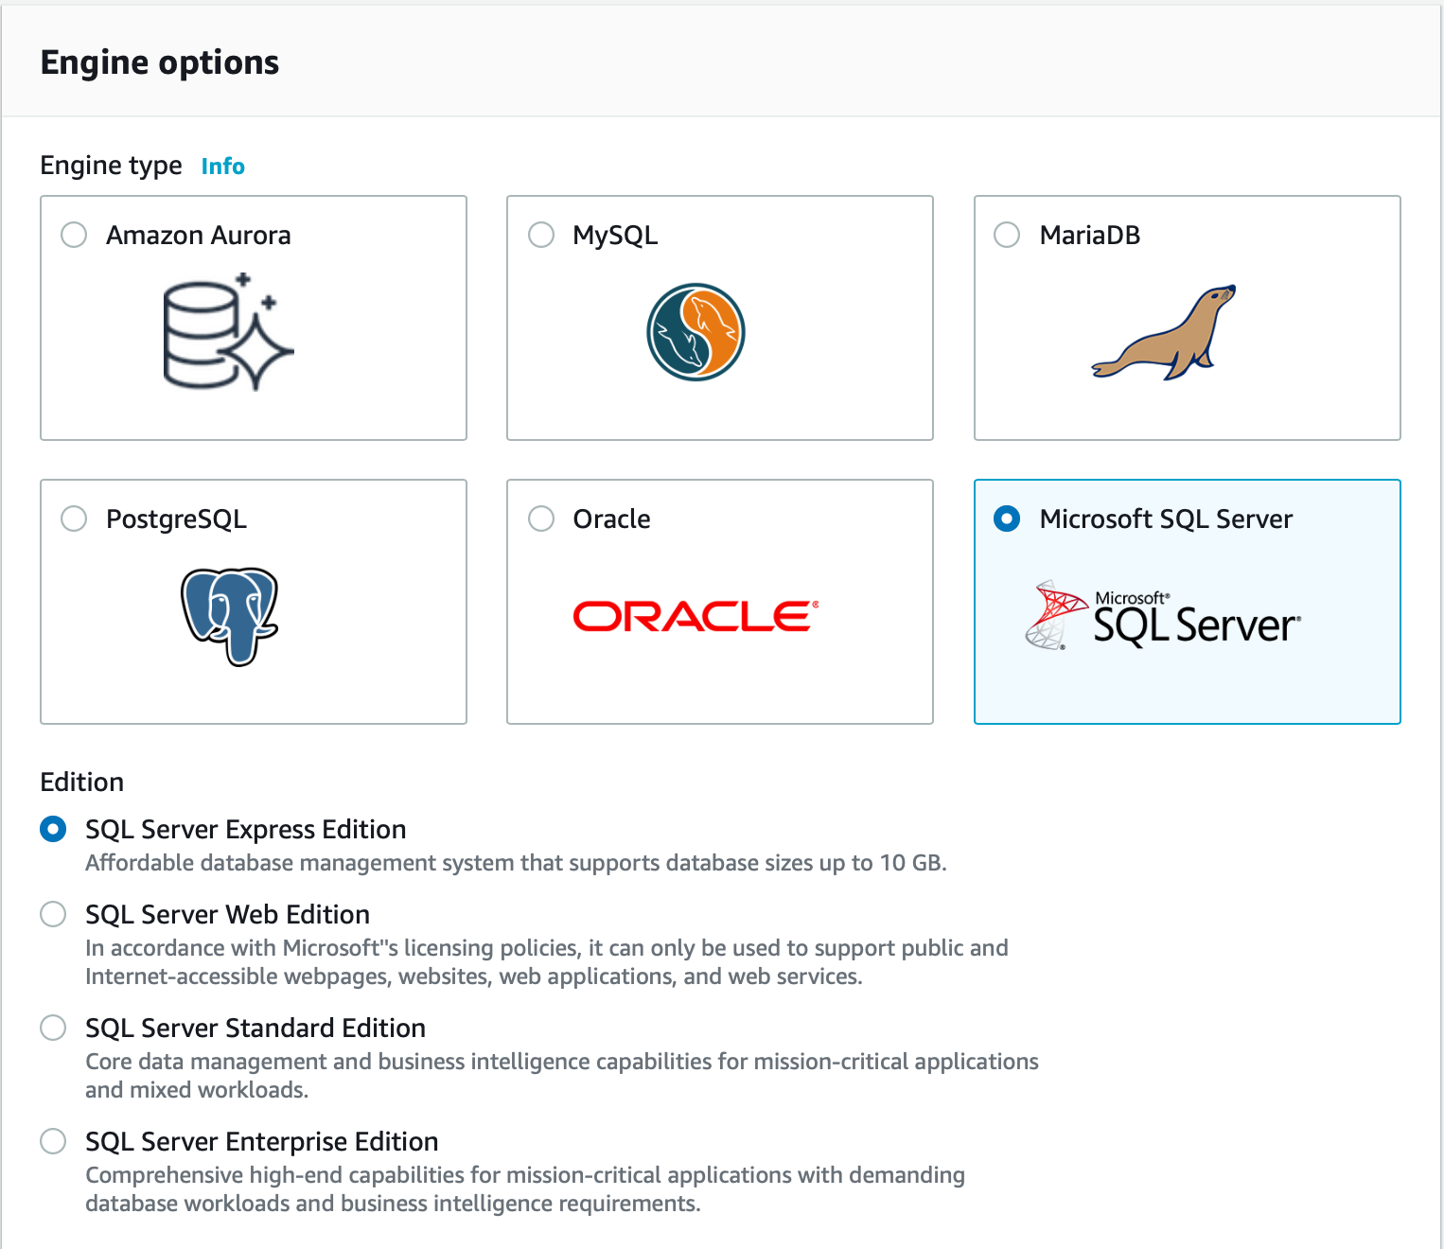1444x1249 pixels.
Task: Choose SQL Server Enterprise Edition radio button
Action: (x=53, y=1141)
